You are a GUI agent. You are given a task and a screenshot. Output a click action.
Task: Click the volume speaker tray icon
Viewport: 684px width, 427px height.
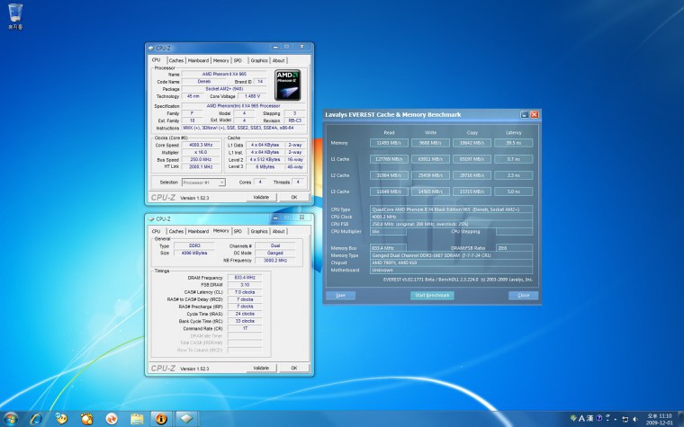(x=634, y=419)
